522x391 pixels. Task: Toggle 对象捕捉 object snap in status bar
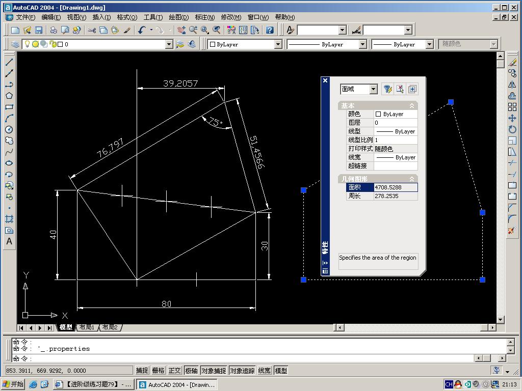[214, 371]
